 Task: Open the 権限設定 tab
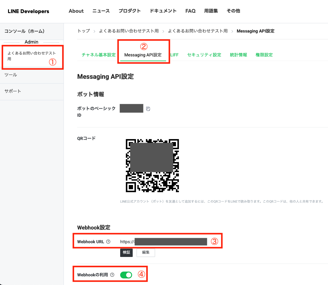pos(264,55)
